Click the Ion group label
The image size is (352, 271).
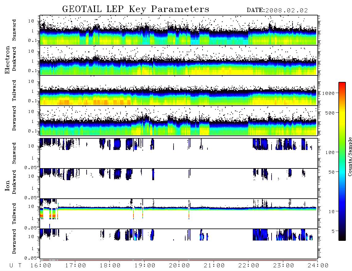coord(7,185)
